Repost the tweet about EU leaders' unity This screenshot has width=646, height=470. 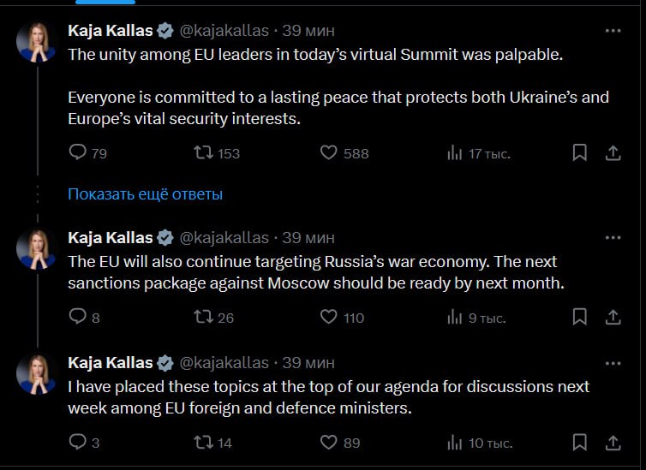click(204, 153)
